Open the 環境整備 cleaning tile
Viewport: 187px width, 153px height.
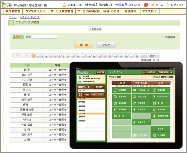(122, 109)
